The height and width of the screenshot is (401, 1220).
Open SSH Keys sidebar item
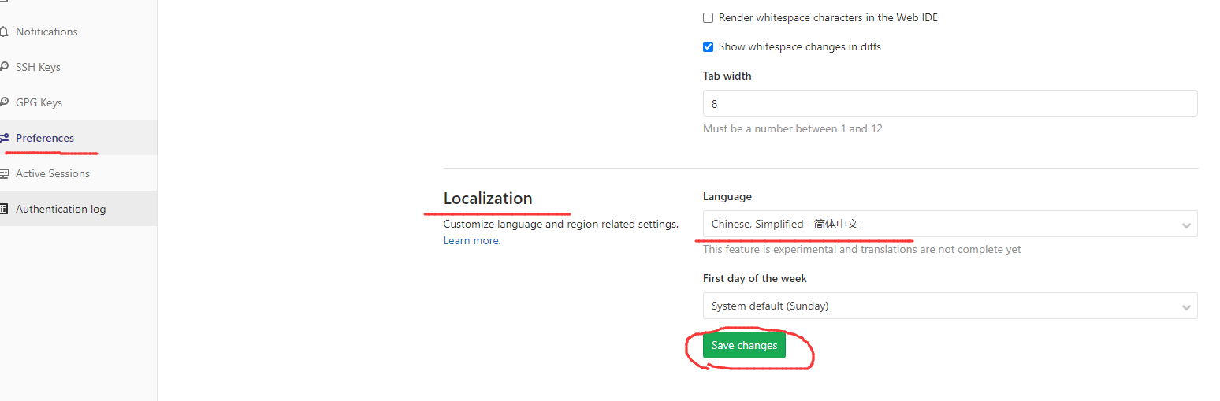[x=38, y=67]
